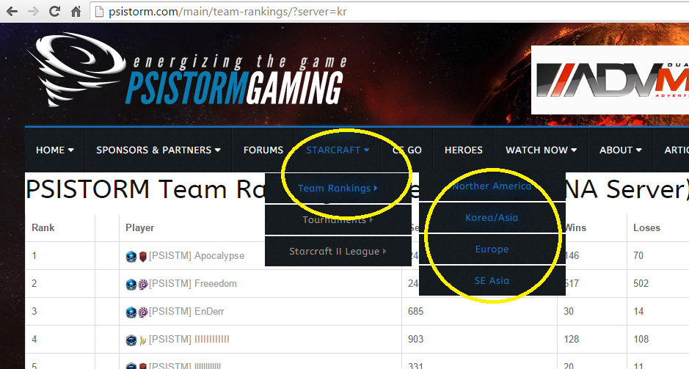This screenshot has width=689, height=369.
Task: Select Korea/Asia rankings
Action: 492,217
